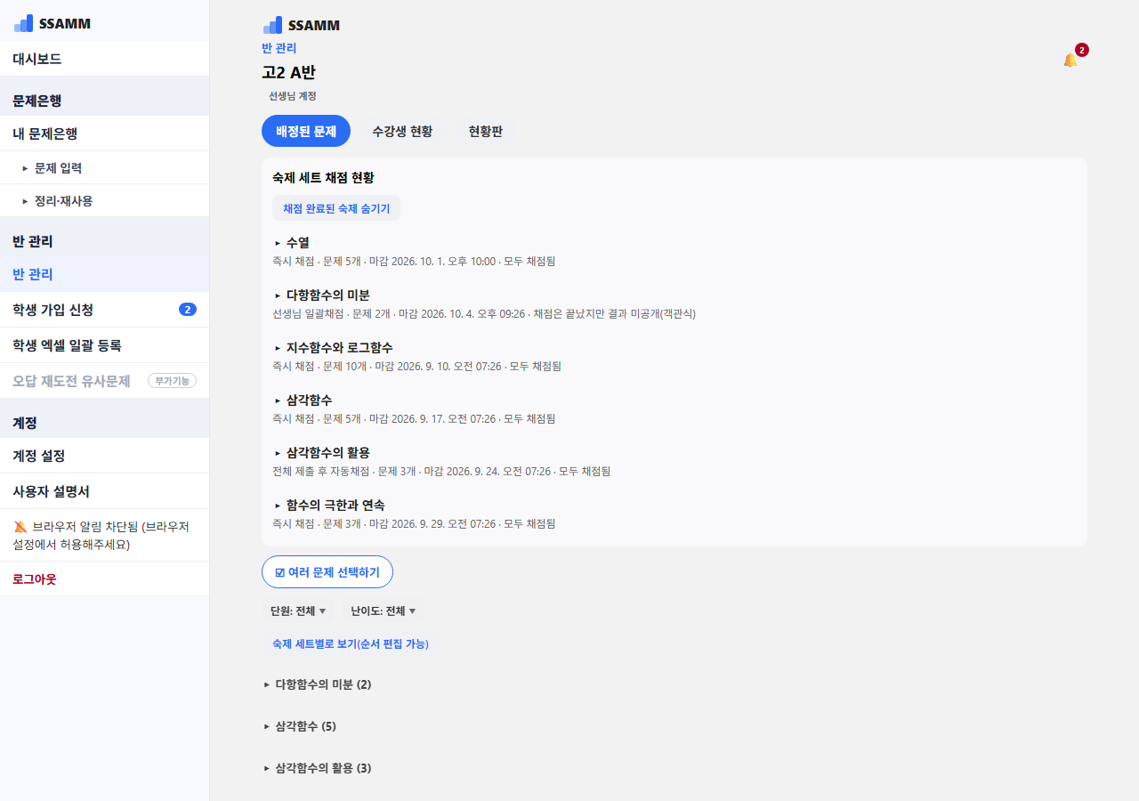The height and width of the screenshot is (801, 1139).
Task: Go to 정리·재사용 submenu
Action: pyautogui.click(x=104, y=200)
